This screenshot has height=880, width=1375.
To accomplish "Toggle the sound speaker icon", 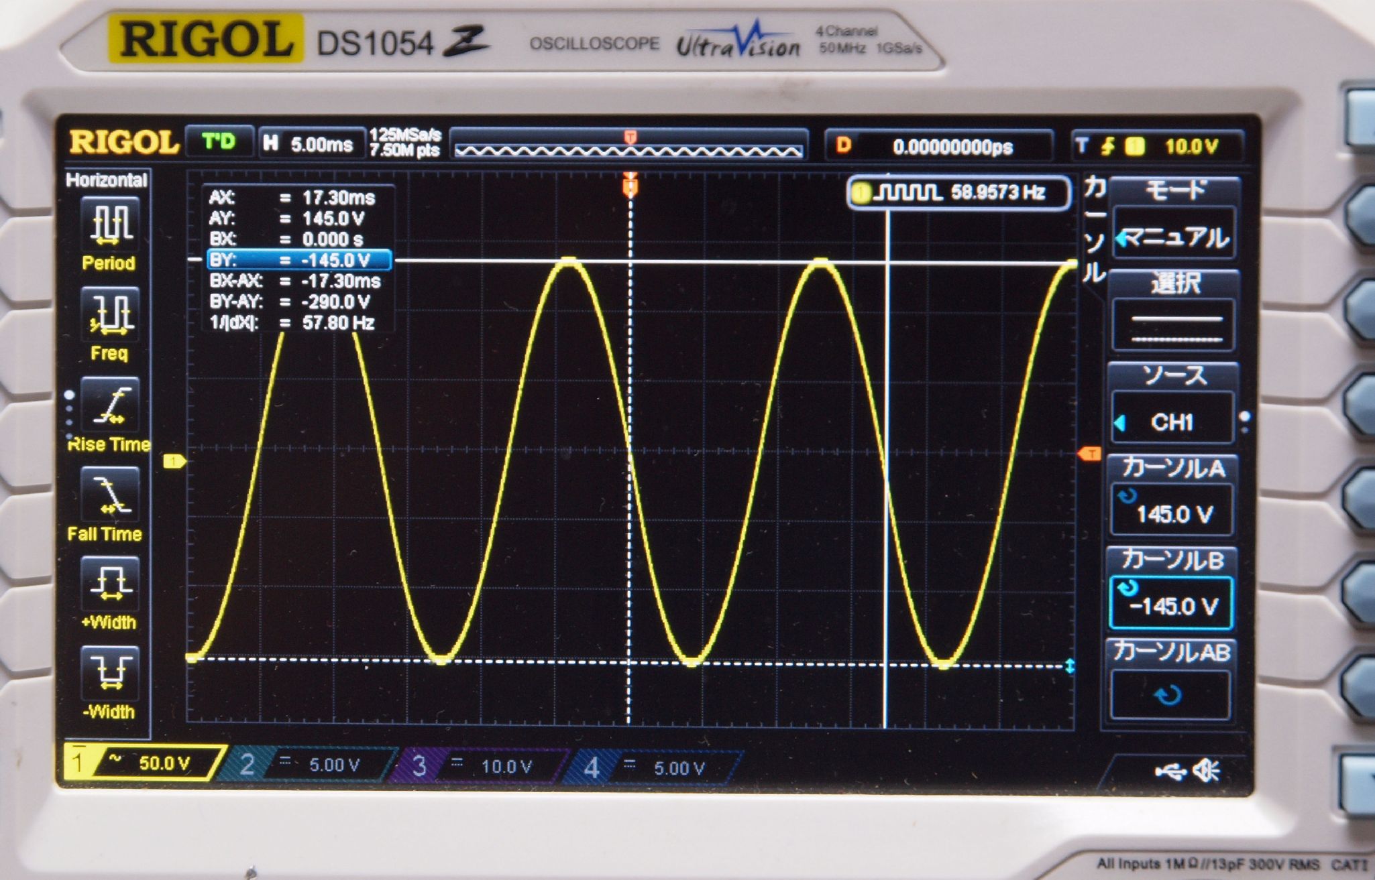I will pyautogui.click(x=1207, y=771).
